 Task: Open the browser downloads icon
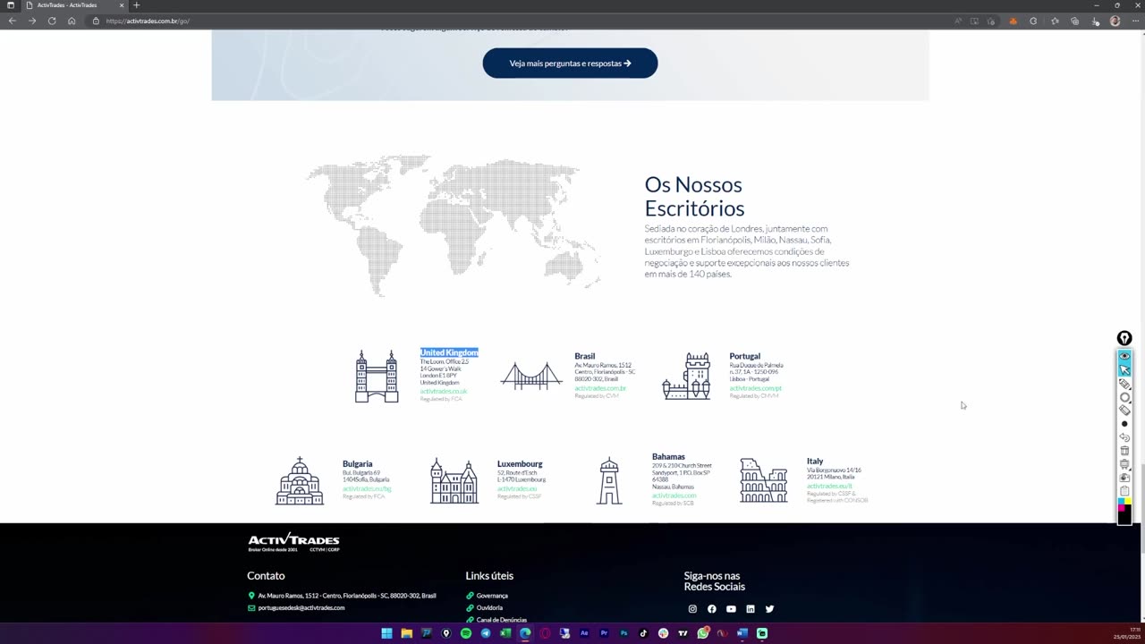(x=1095, y=21)
